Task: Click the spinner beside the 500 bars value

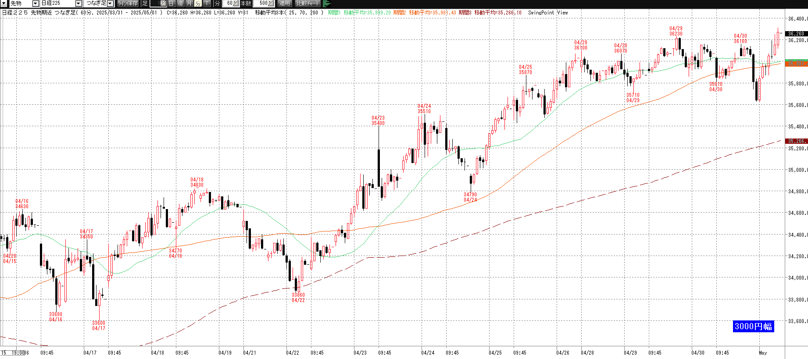Action: pyautogui.click(x=271, y=4)
